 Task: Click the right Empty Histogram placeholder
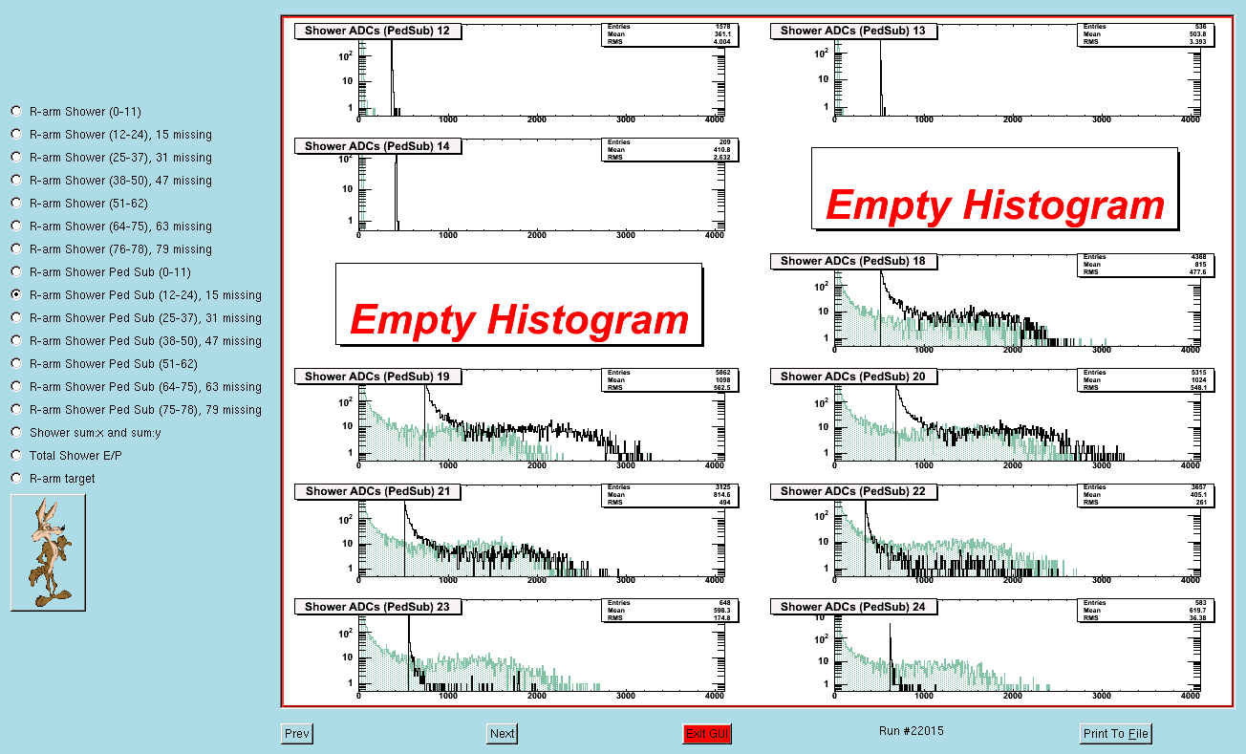(x=995, y=188)
